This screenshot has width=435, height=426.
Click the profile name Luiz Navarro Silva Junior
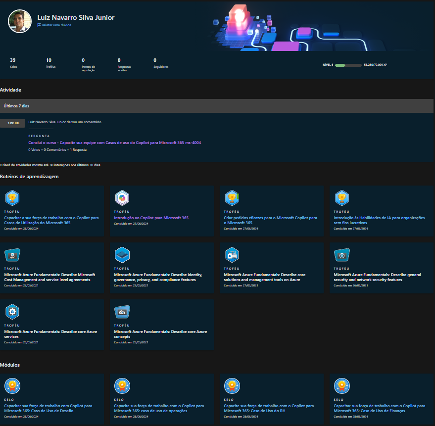tap(76, 17)
